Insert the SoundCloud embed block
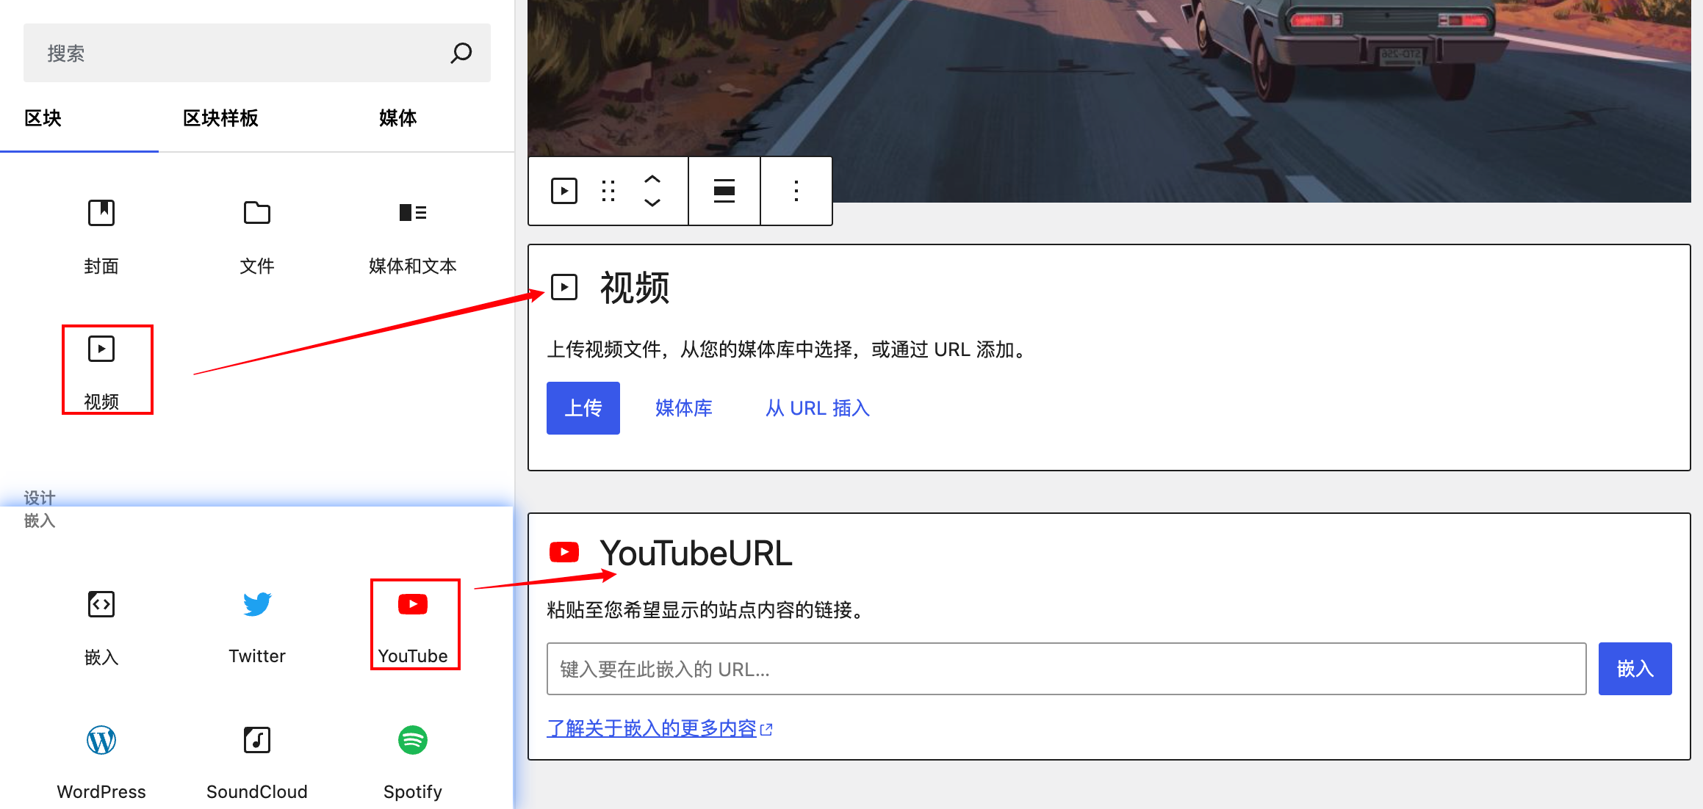The height and width of the screenshot is (809, 1703). [256, 762]
